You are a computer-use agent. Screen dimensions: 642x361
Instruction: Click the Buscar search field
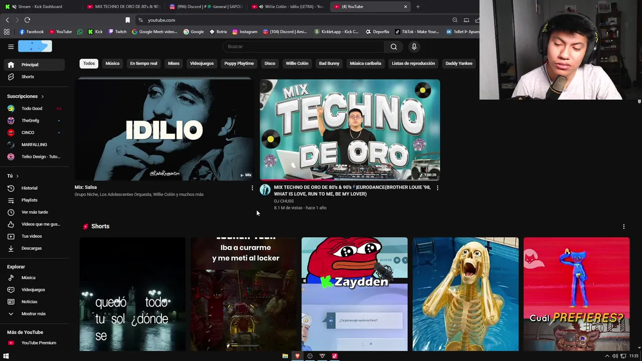click(x=303, y=47)
